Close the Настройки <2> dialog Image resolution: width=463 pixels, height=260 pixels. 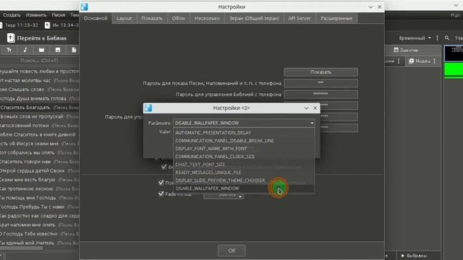(x=315, y=108)
